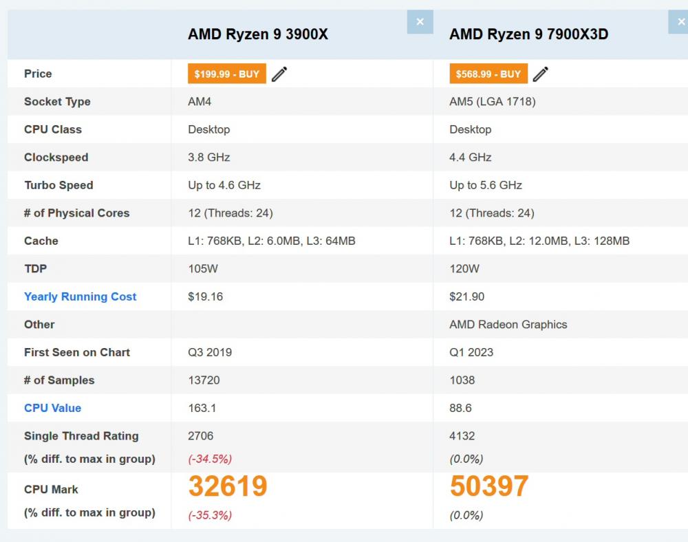Image resolution: width=688 pixels, height=542 pixels.
Task: Click the First Seen on Chart label
Action: point(77,352)
